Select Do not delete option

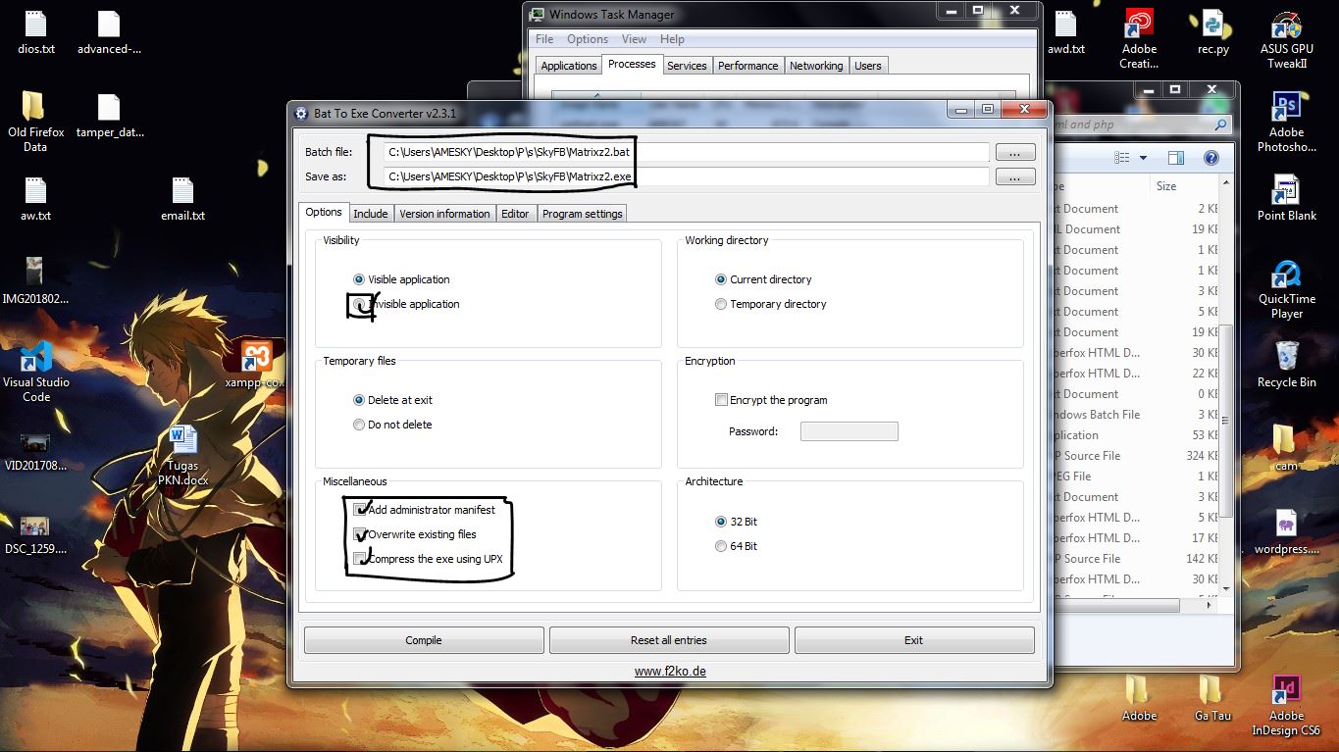(359, 425)
